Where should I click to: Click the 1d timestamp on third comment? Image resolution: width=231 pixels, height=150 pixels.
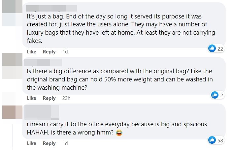[x=65, y=143]
